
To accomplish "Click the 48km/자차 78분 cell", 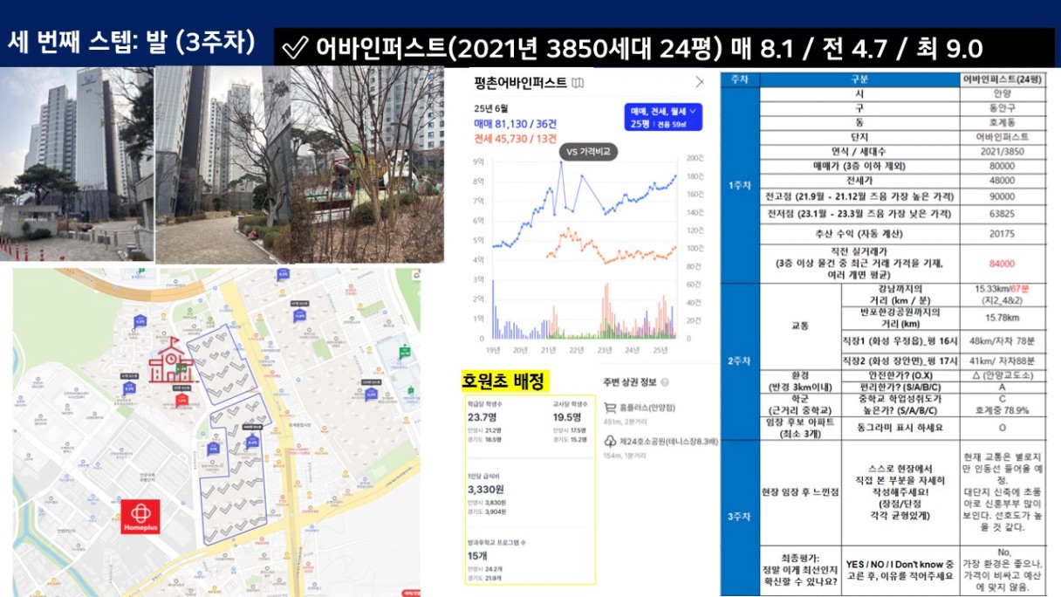I will [1001, 341].
